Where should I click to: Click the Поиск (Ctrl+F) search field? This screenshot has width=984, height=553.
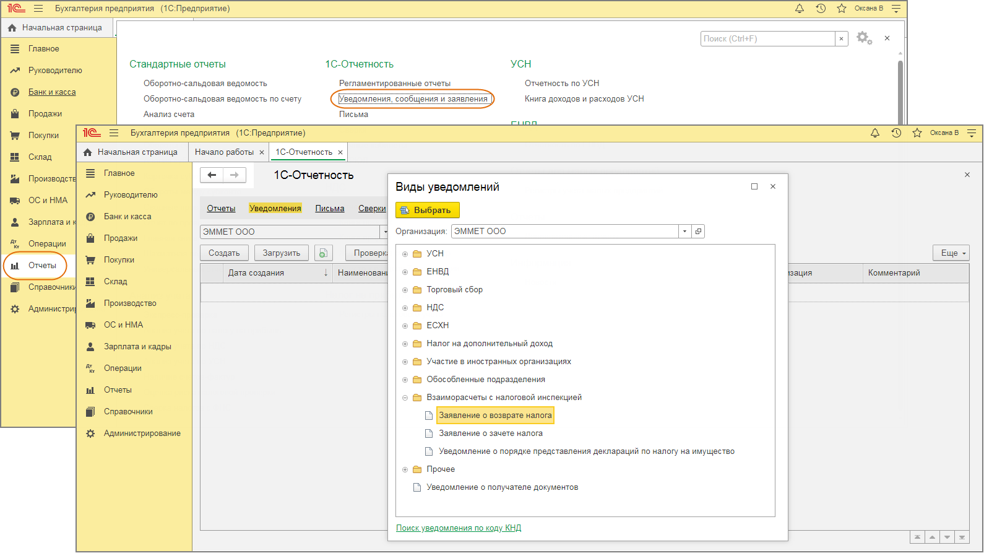coord(767,38)
